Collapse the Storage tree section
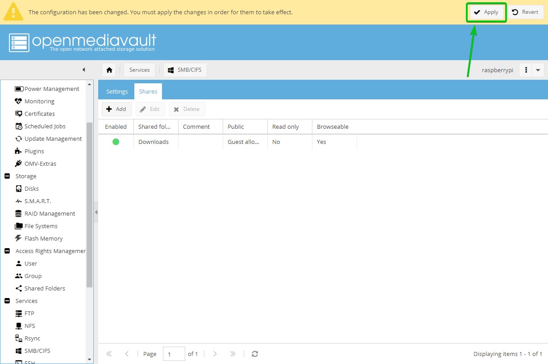548x364 pixels. tap(7, 176)
